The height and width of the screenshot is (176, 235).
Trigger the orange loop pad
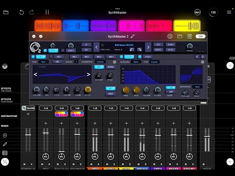tap(48, 25)
